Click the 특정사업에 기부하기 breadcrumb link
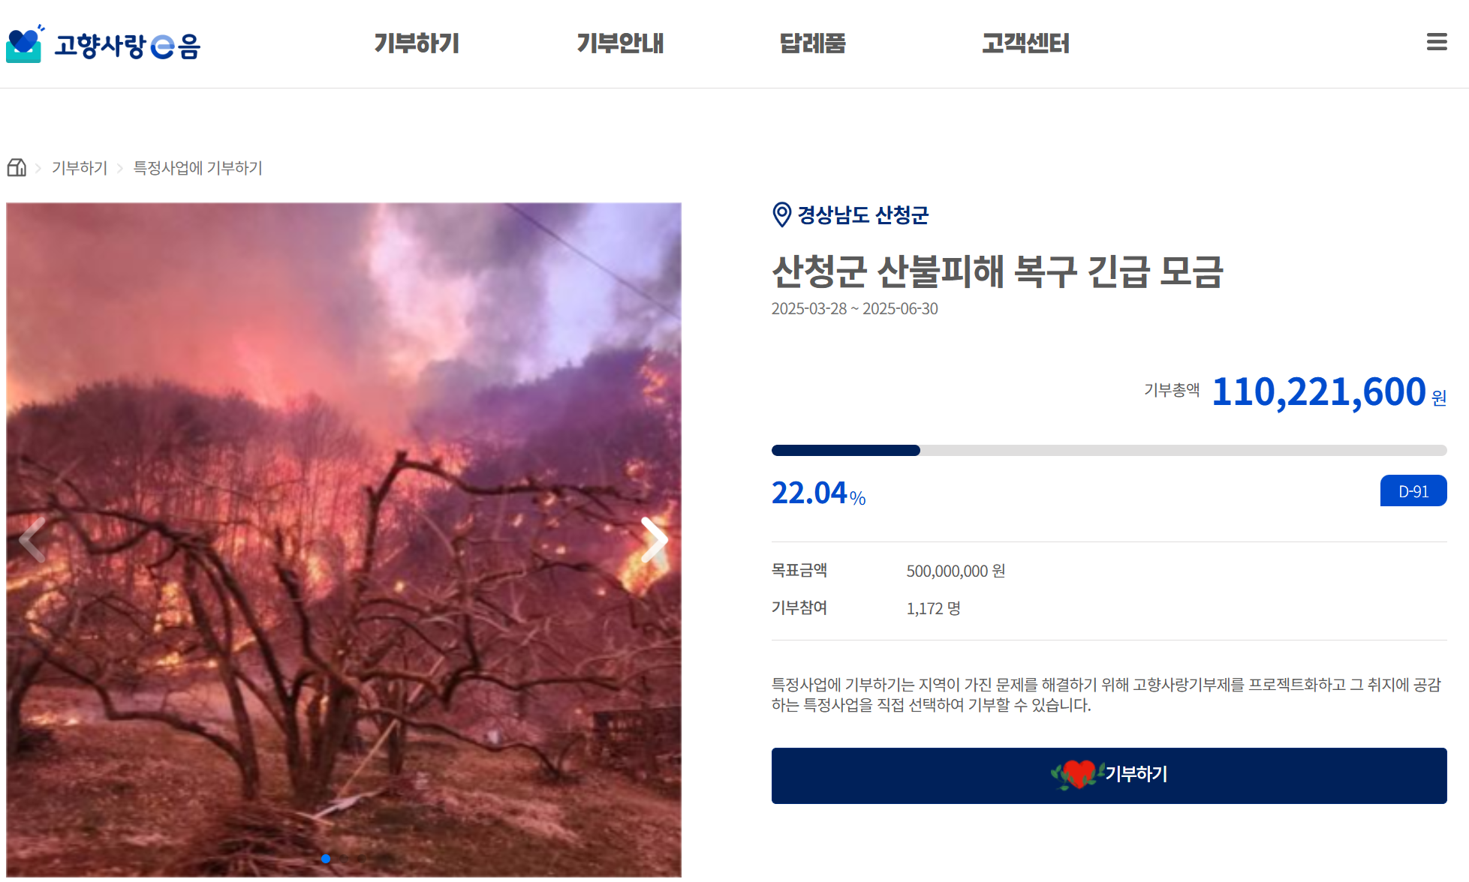 197,168
